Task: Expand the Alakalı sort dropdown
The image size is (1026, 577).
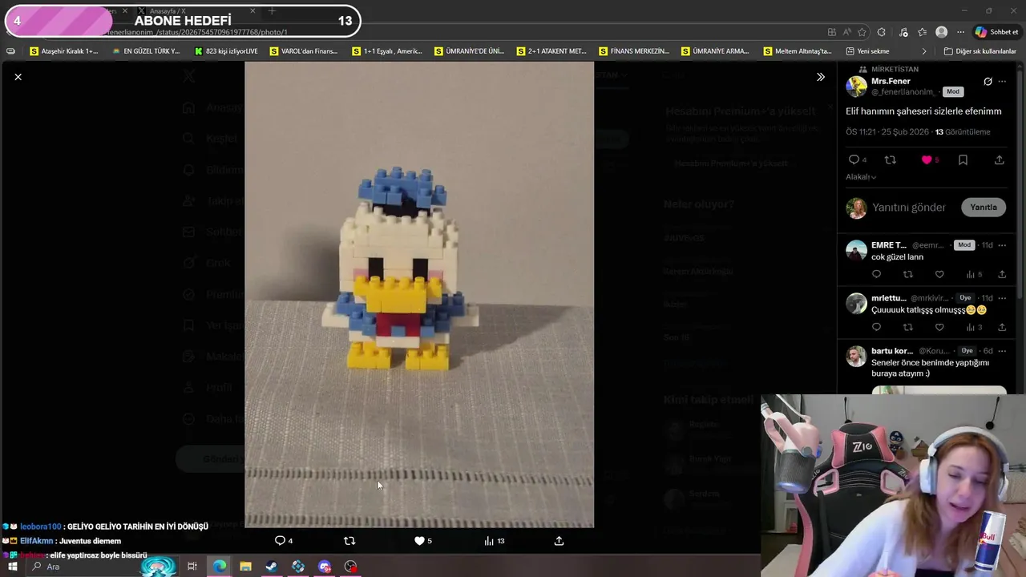Action: coord(861,177)
